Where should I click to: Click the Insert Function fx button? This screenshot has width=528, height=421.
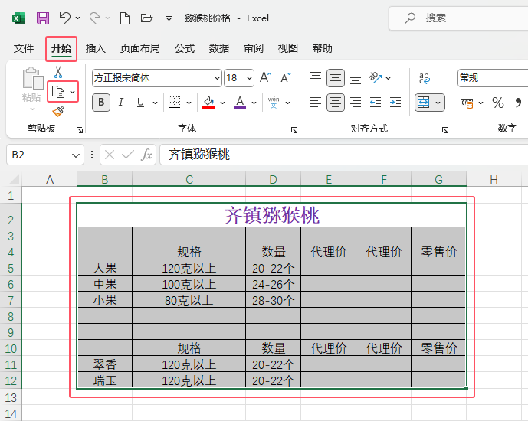click(146, 155)
